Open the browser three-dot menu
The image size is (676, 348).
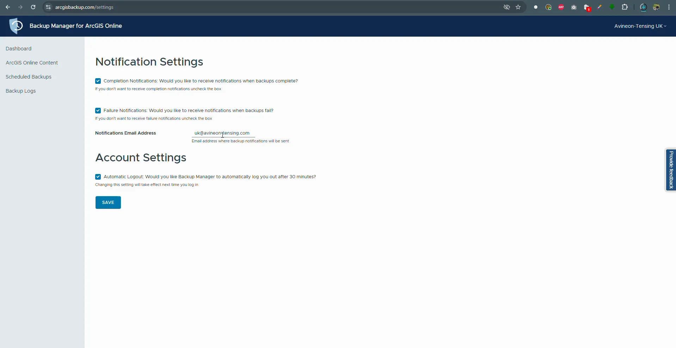point(669,7)
